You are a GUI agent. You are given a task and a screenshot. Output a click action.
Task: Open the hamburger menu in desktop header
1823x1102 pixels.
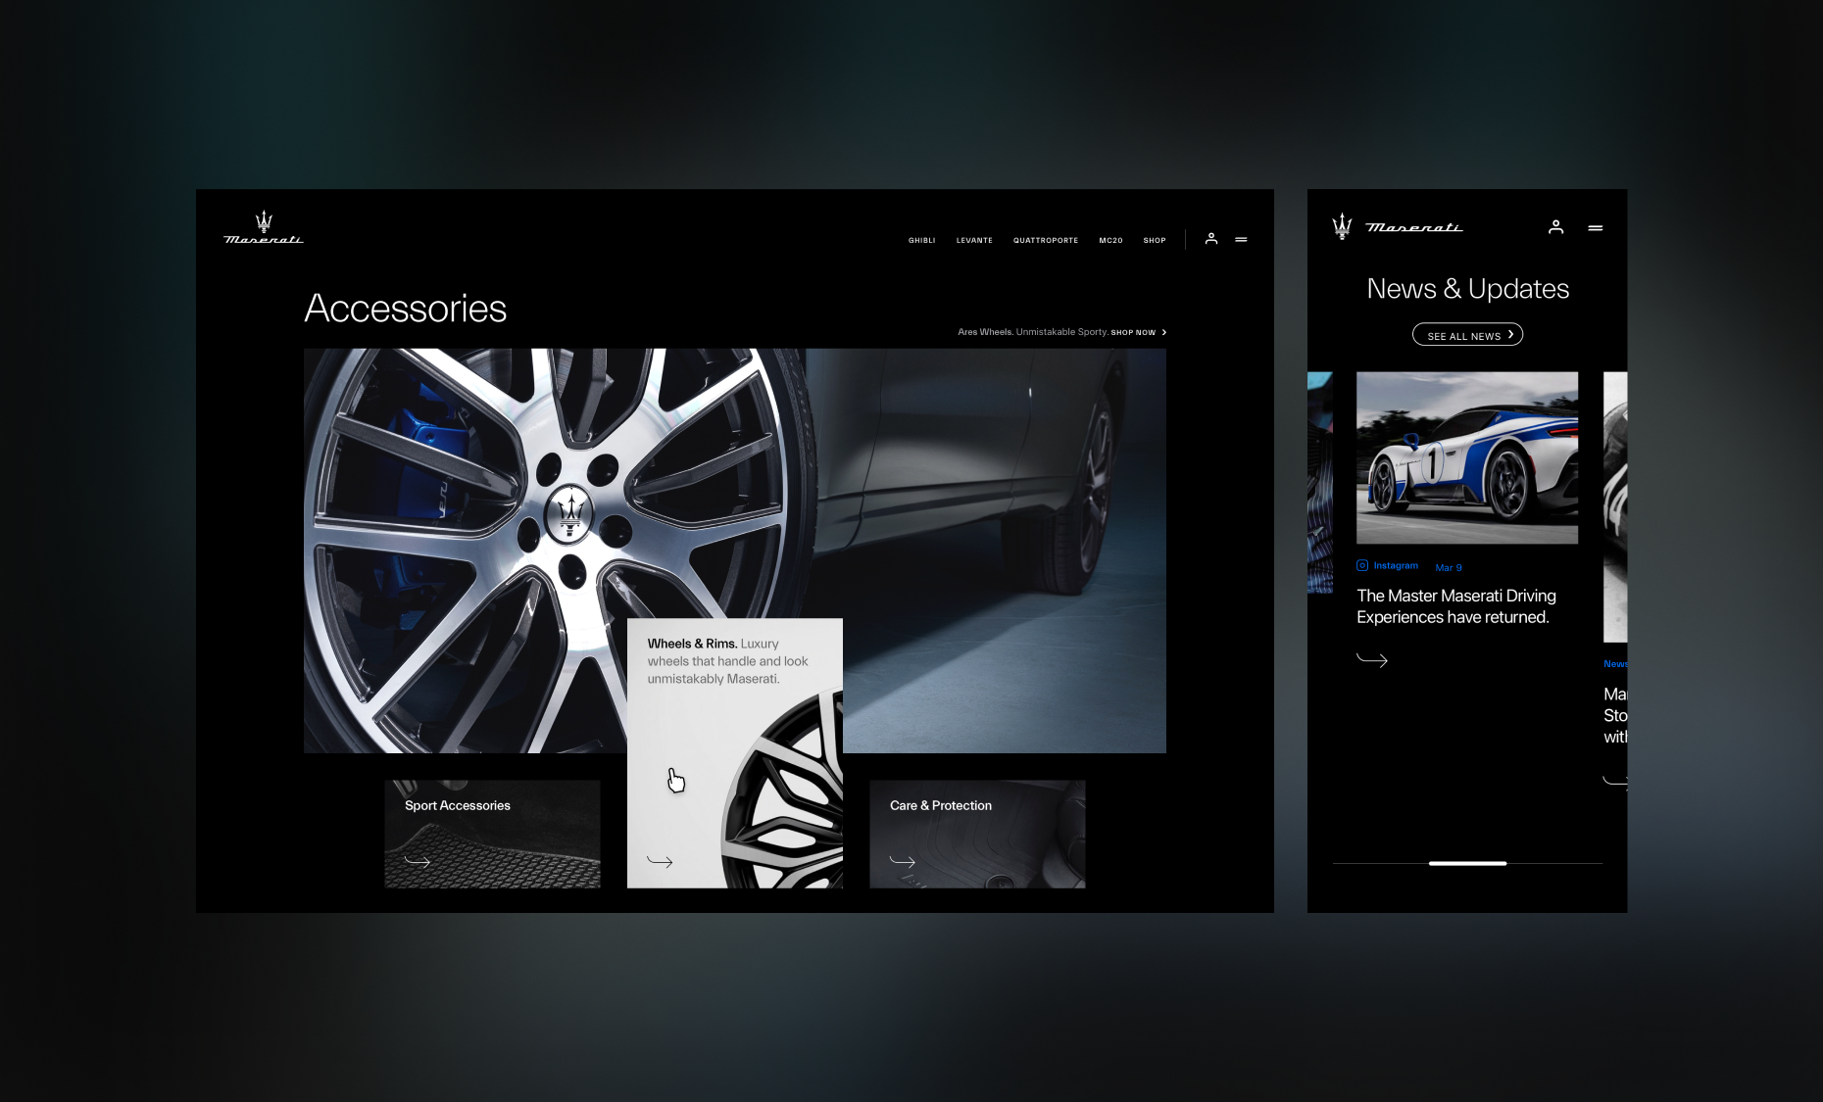[1241, 239]
